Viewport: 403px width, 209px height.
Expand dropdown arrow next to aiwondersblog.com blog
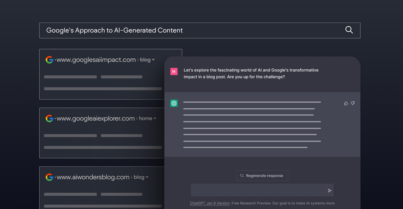click(147, 177)
